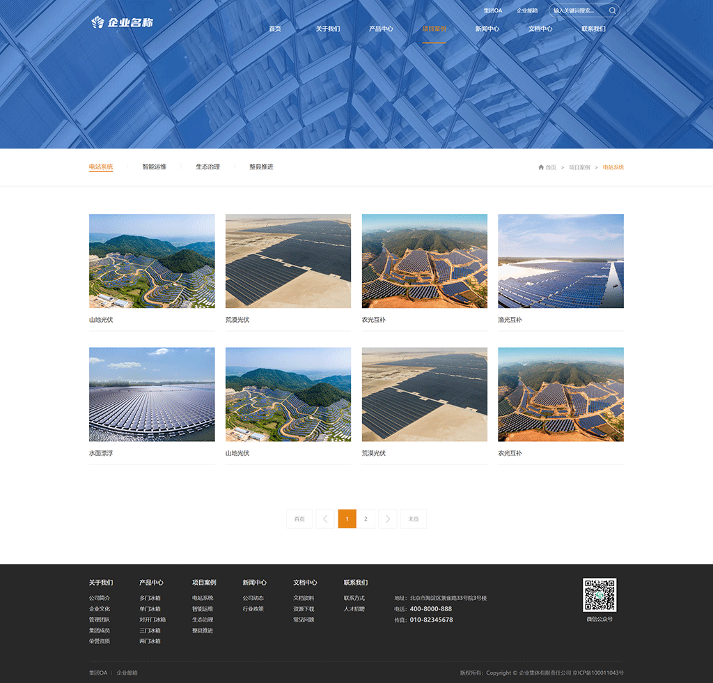Click the search magnifier icon

612,10
